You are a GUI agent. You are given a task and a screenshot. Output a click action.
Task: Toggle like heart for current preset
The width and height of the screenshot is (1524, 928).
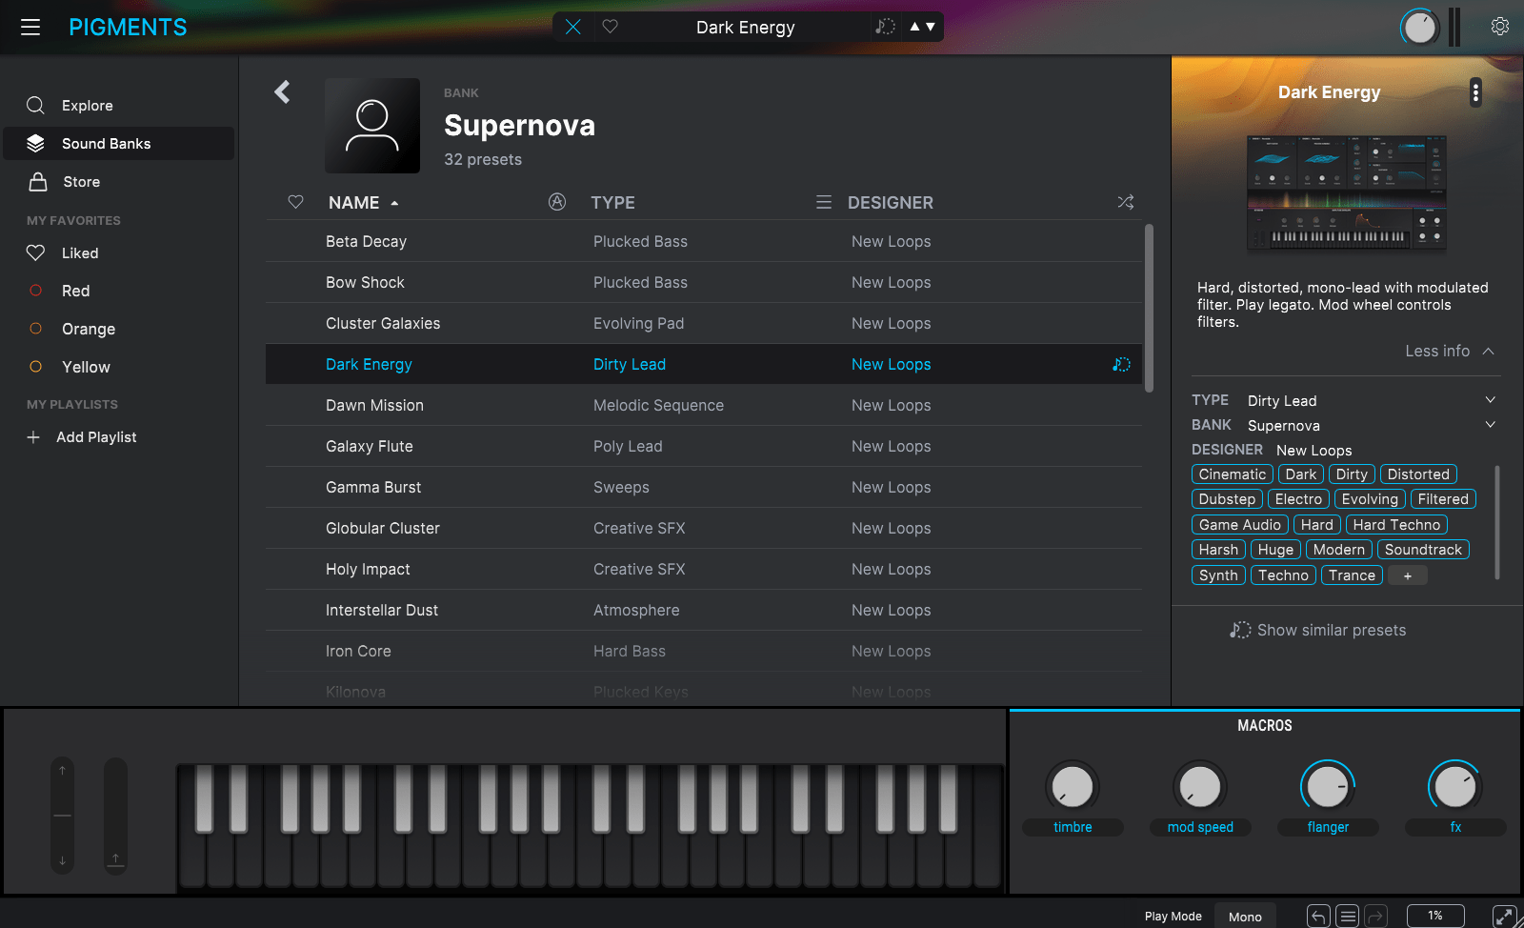tap(611, 27)
